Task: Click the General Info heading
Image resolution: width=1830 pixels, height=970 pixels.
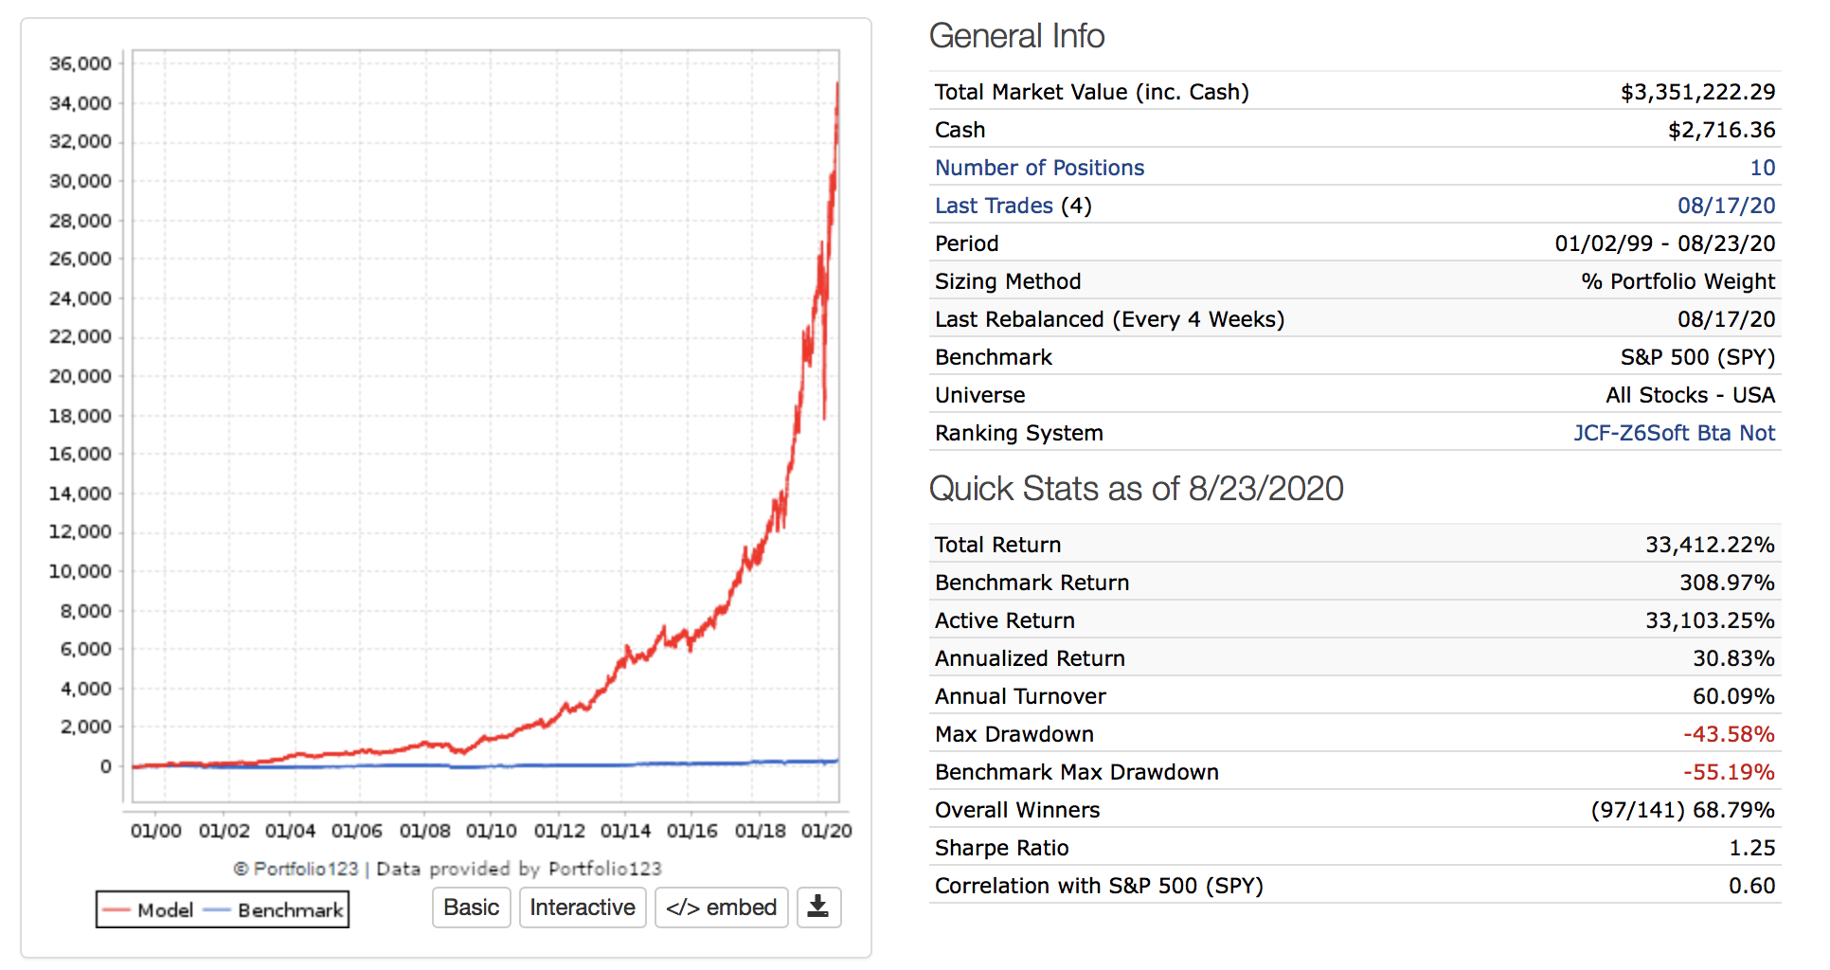Action: (x=1016, y=36)
